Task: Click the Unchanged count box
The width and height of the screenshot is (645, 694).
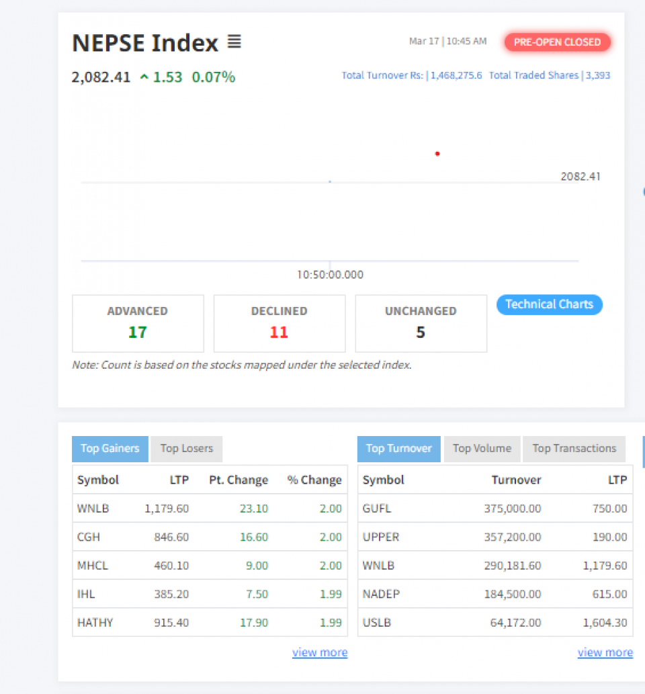Action: (421, 323)
